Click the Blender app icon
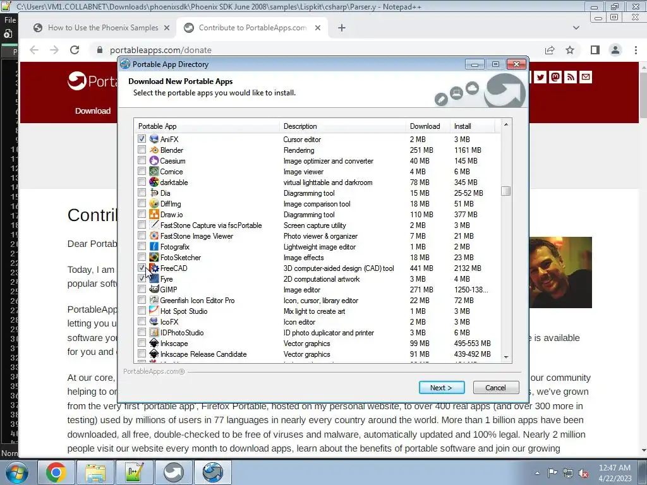The image size is (647, 485). tap(154, 150)
